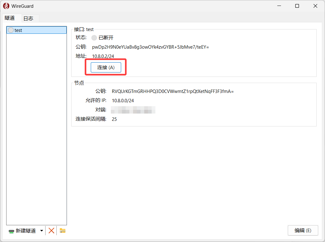Image resolution: width=325 pixels, height=242 pixels.
Task: Maximize the WireGuard window
Action: (x=297, y=6)
